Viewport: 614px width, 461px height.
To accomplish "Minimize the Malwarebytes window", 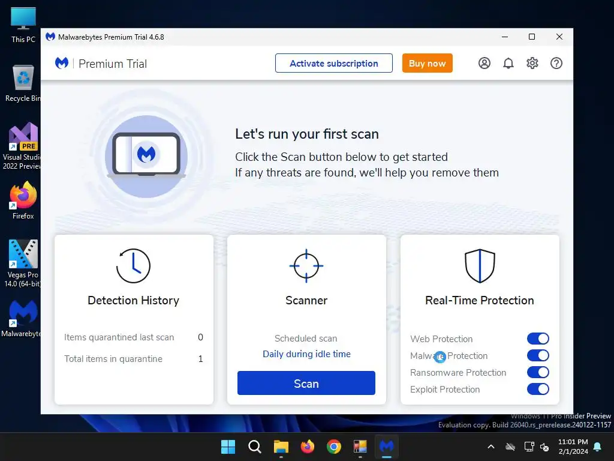I will tap(505, 37).
